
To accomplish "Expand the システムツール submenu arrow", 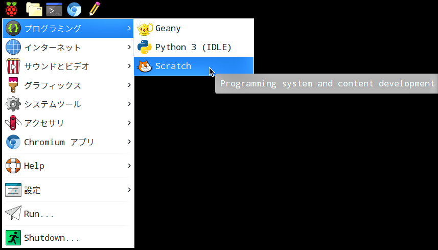I will pos(129,104).
